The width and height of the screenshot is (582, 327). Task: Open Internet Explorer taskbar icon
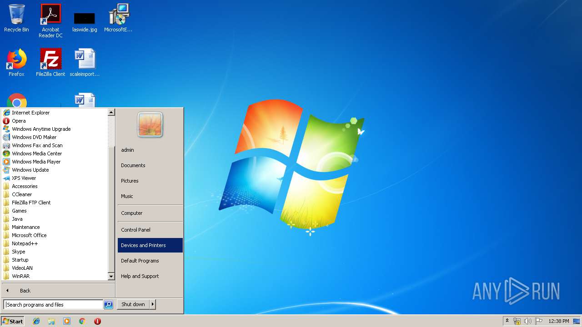click(x=36, y=321)
